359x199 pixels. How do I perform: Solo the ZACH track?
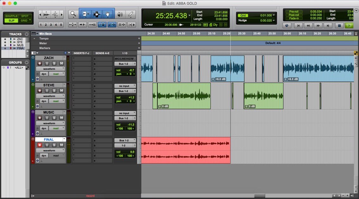(x=54, y=63)
